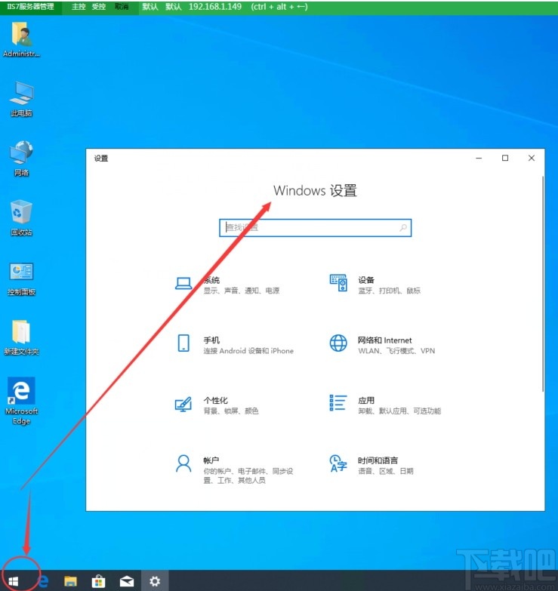Click the 手机 category title
The image size is (558, 591).
tap(211, 340)
